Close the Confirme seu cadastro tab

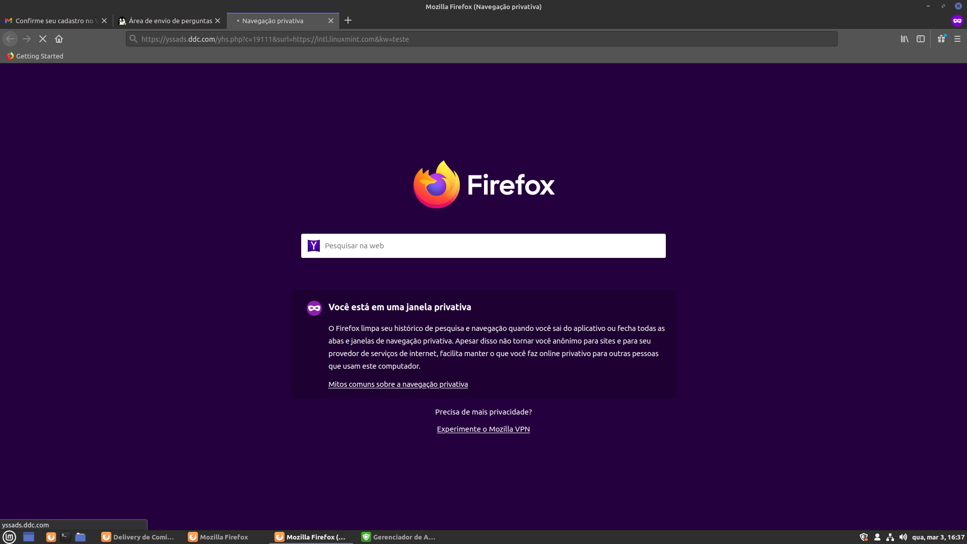104,21
